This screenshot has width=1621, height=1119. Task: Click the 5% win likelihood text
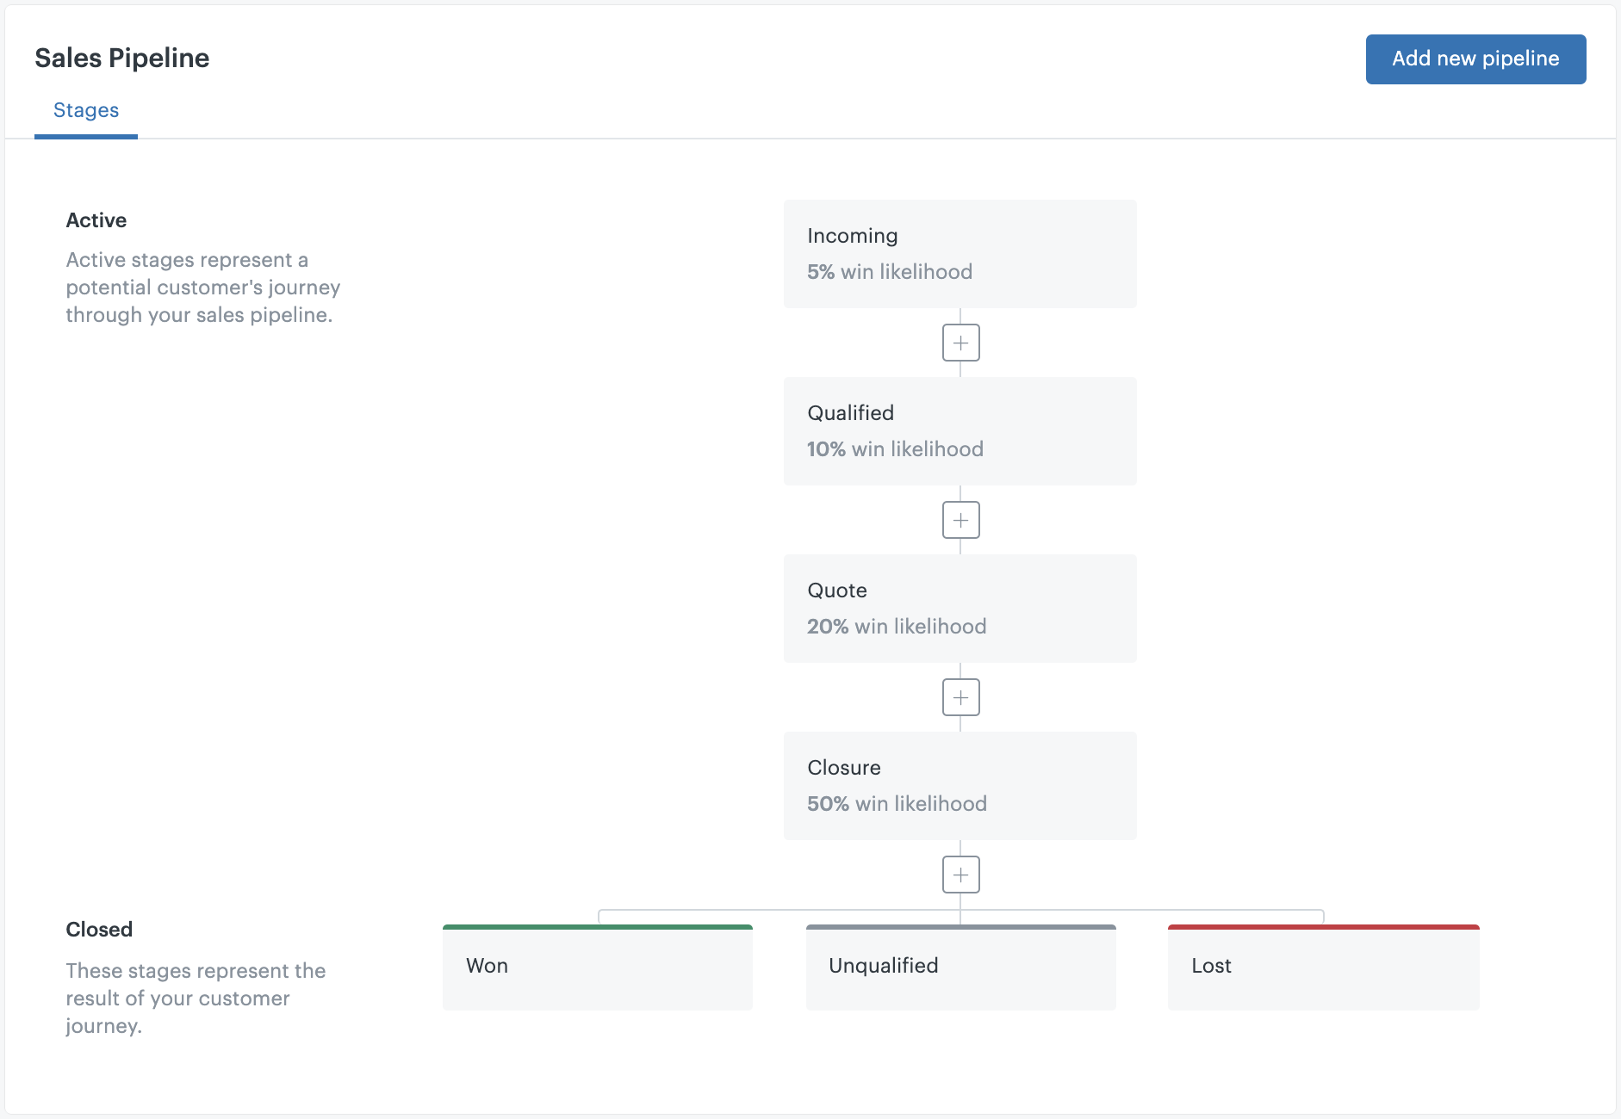pos(889,272)
